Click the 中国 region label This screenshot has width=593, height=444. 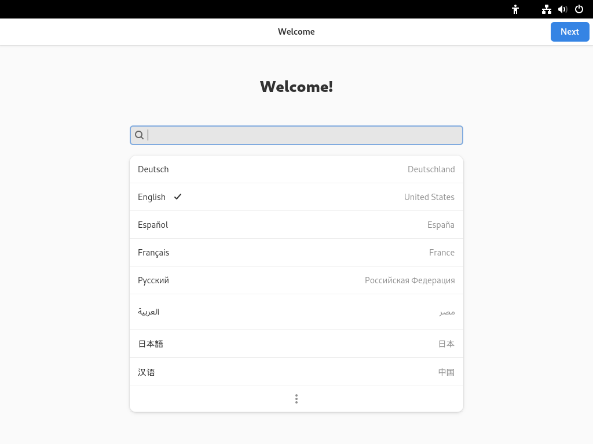tap(446, 372)
